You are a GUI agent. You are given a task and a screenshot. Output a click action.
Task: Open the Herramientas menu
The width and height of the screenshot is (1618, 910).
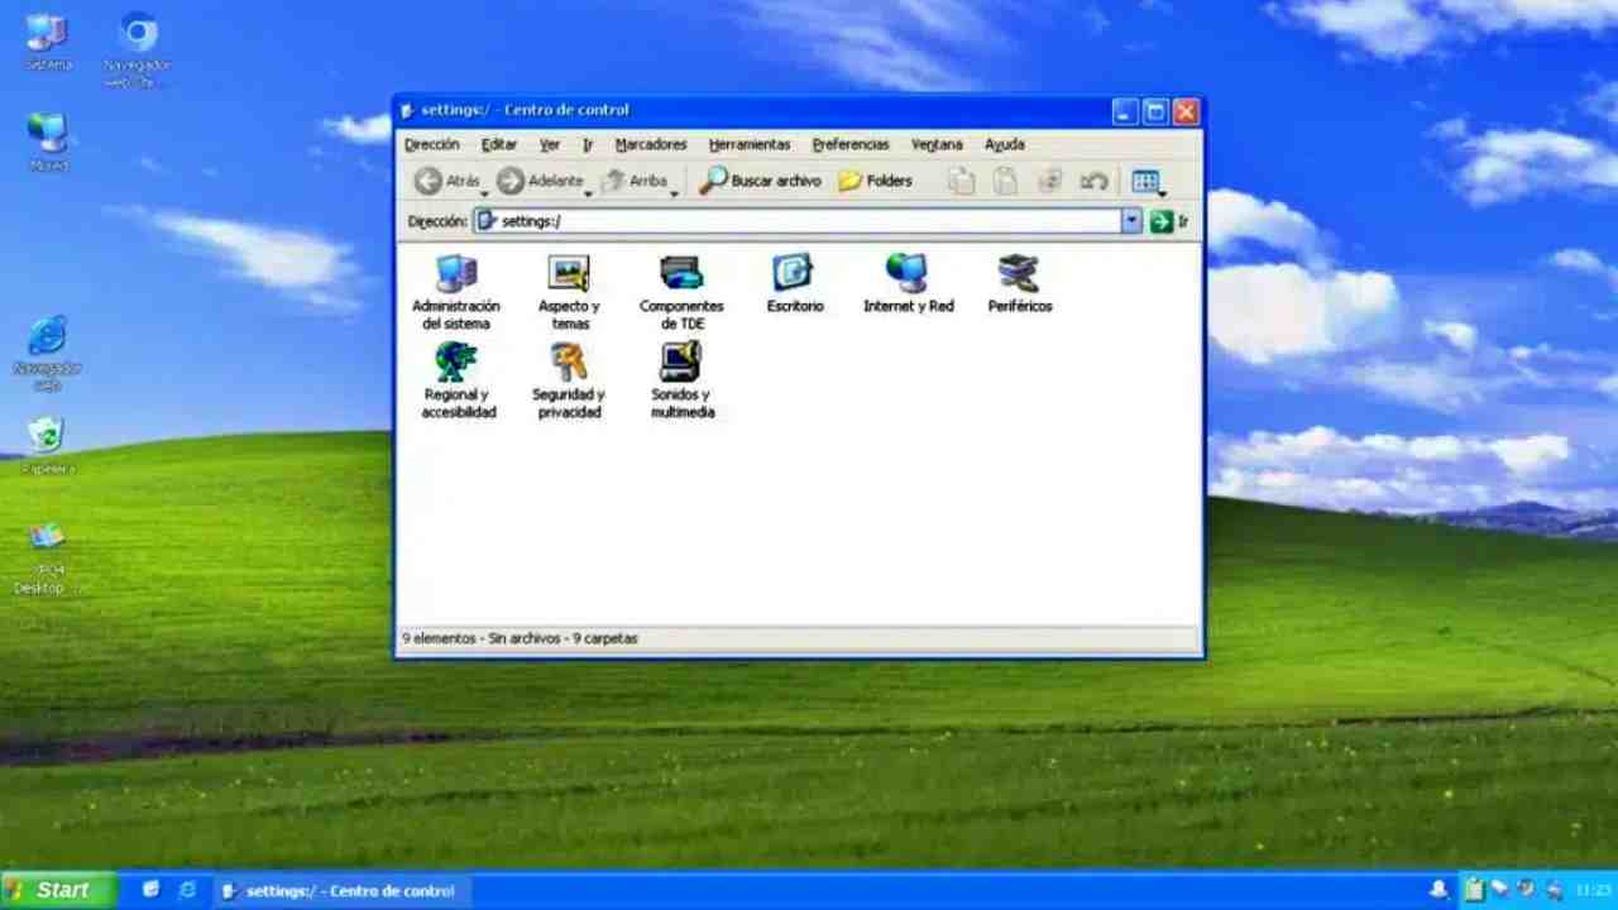tap(750, 145)
